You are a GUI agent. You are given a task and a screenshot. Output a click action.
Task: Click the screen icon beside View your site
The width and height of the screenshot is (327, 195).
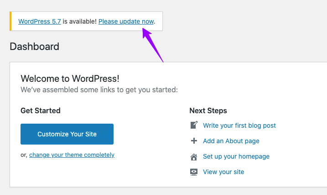click(x=194, y=172)
